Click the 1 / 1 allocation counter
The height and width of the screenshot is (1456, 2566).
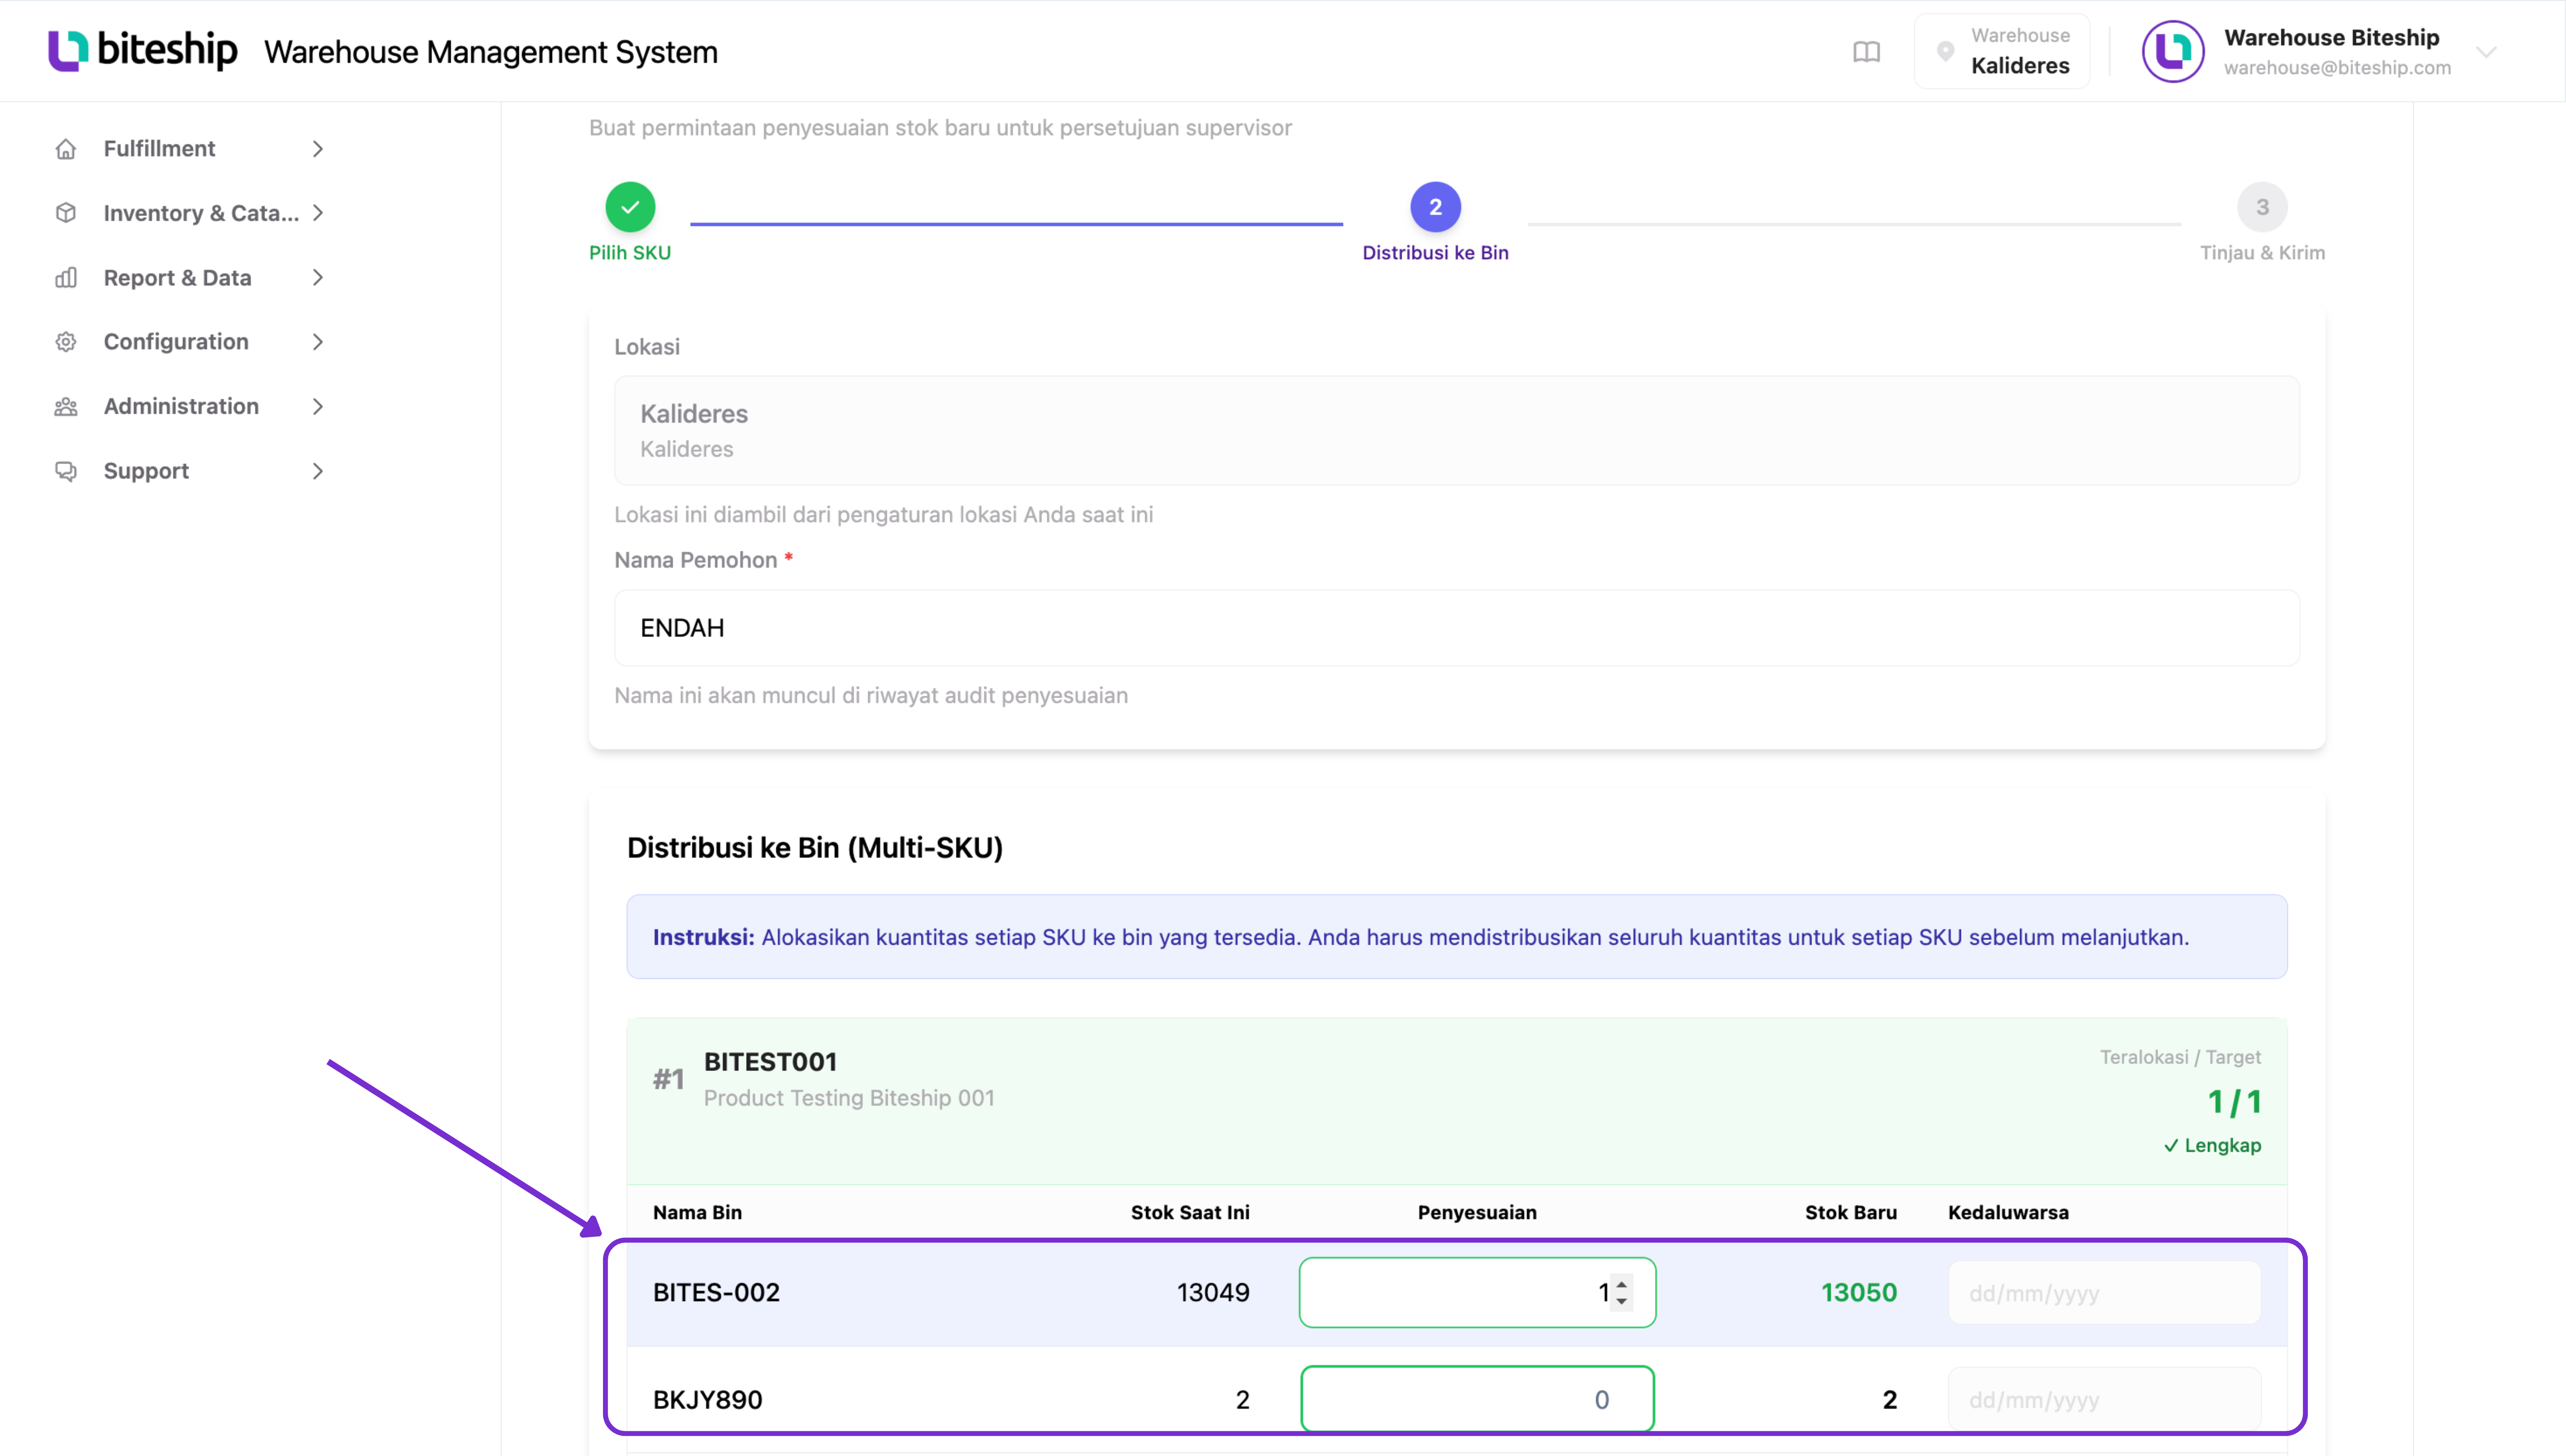pos(2234,1102)
